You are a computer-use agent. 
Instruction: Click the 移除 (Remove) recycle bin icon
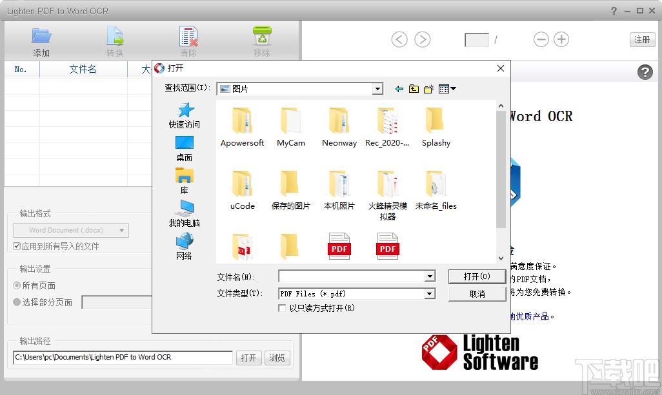point(262,36)
